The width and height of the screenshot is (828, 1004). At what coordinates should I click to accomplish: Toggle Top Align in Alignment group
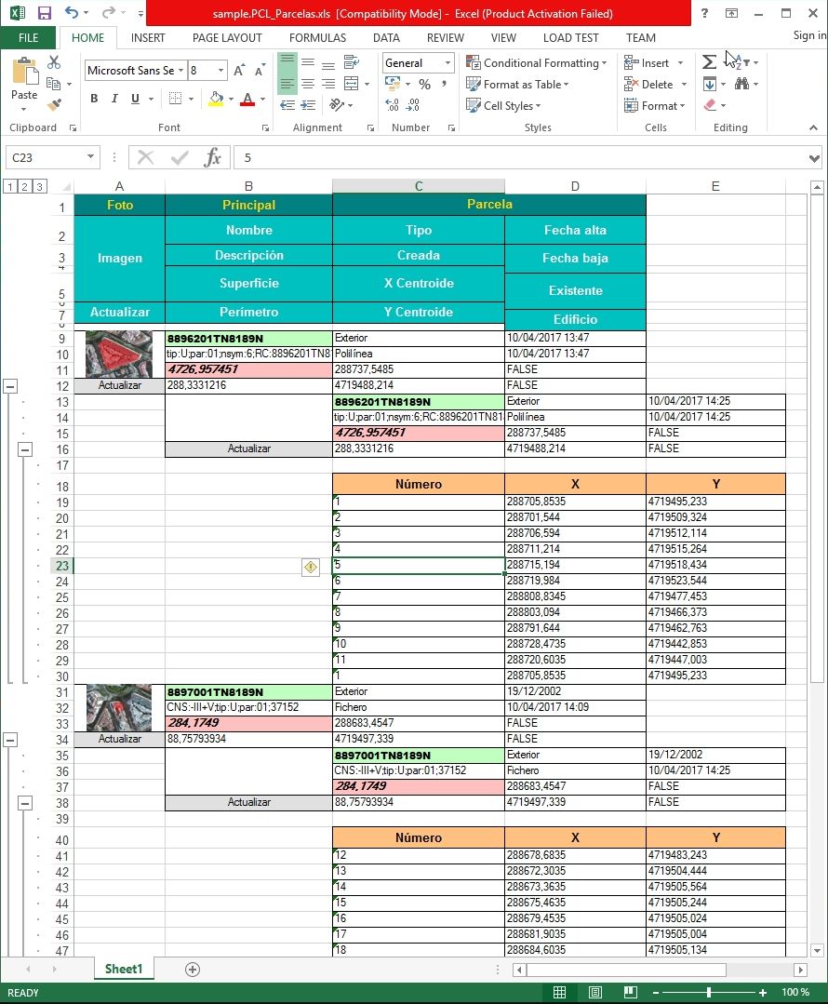[287, 62]
